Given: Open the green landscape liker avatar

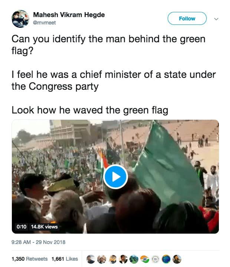Looking at the screenshot, I should coord(134,259).
